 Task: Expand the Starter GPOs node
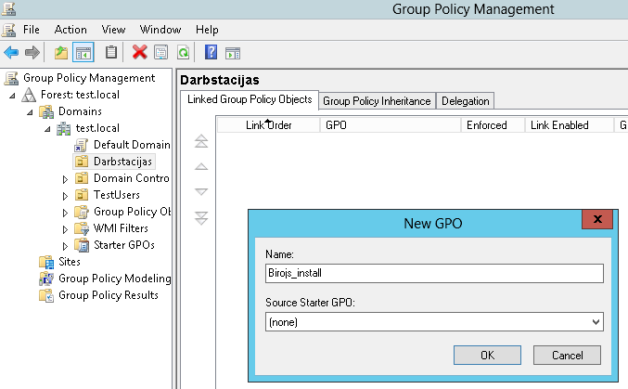click(x=65, y=246)
